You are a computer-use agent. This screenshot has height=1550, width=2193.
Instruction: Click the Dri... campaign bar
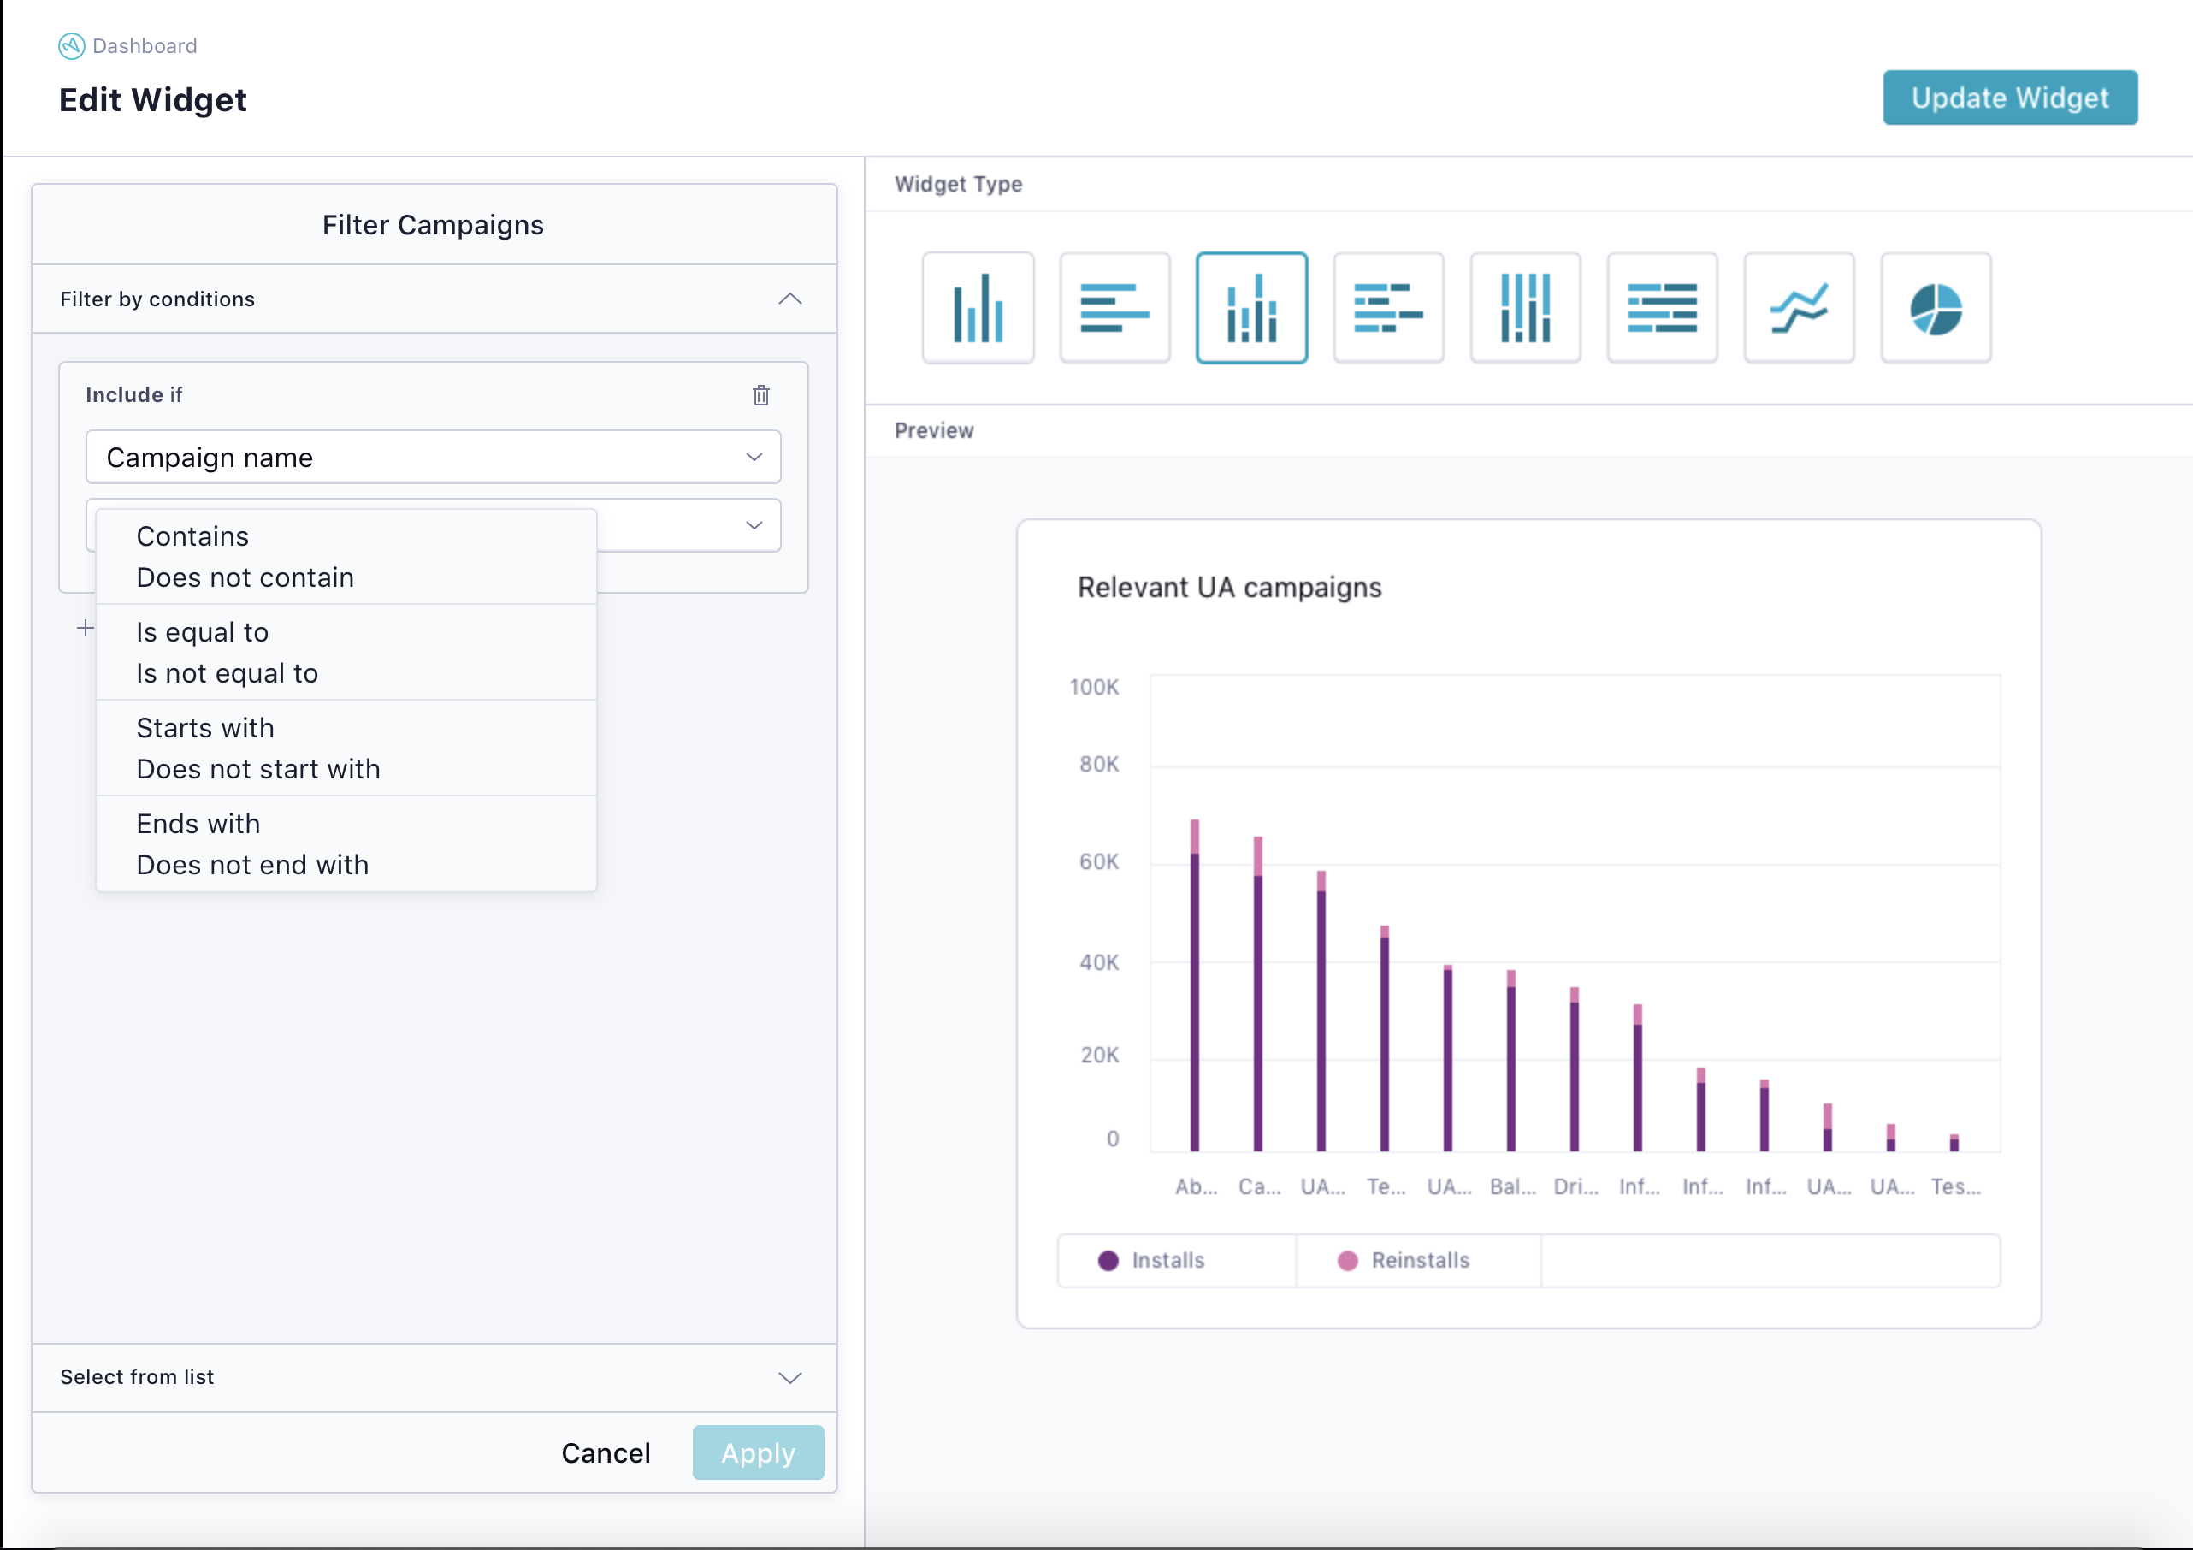pos(1574,1069)
